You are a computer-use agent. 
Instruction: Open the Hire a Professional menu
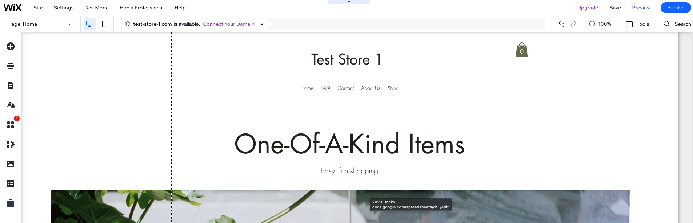pos(141,8)
